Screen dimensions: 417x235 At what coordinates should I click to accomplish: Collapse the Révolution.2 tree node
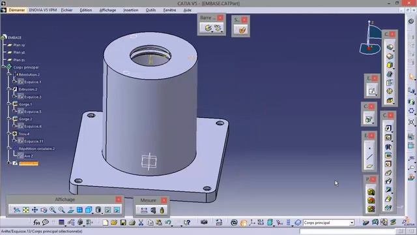click(x=9, y=74)
